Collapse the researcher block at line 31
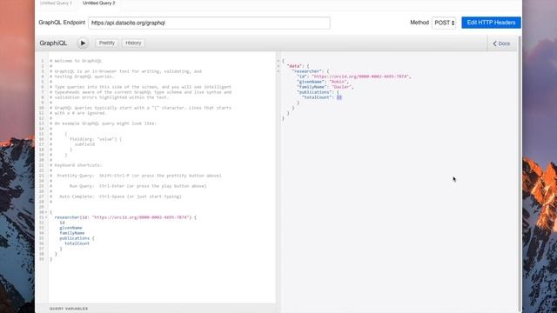Viewport: 557px width, 313px height. coord(46,217)
